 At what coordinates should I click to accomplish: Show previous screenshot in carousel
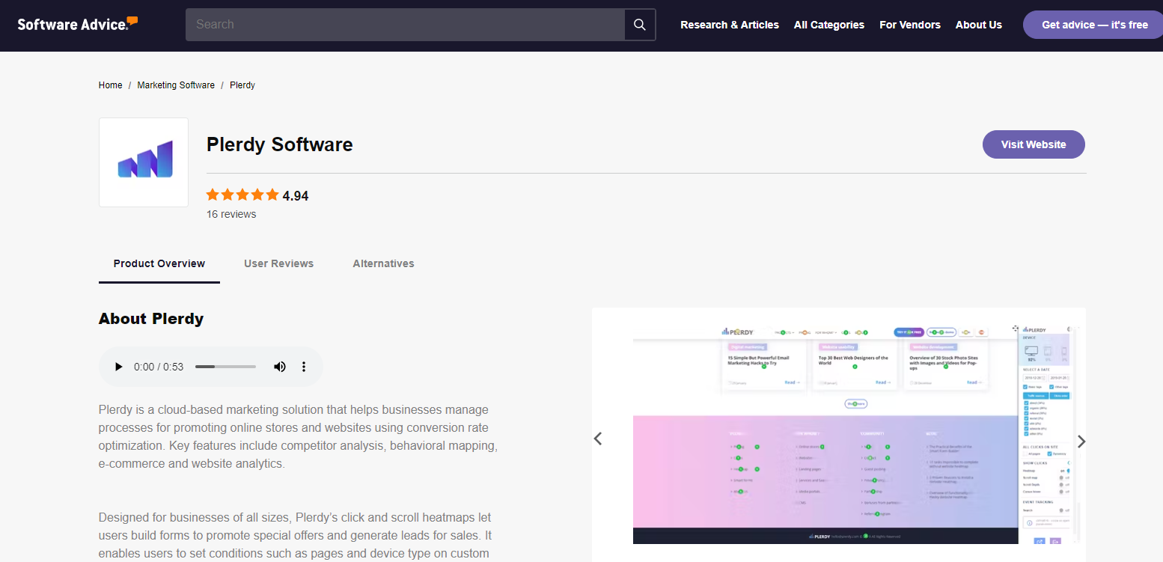point(598,439)
